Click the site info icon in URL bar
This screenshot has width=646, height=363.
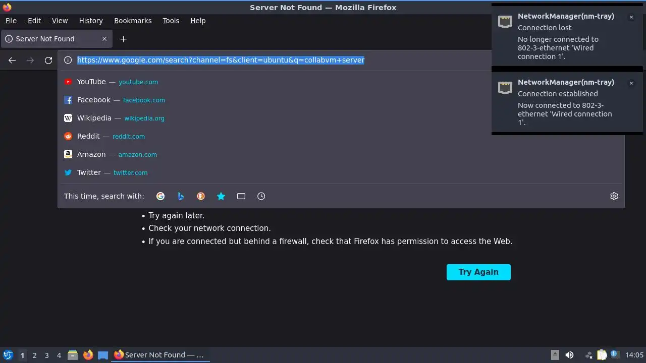tap(68, 60)
